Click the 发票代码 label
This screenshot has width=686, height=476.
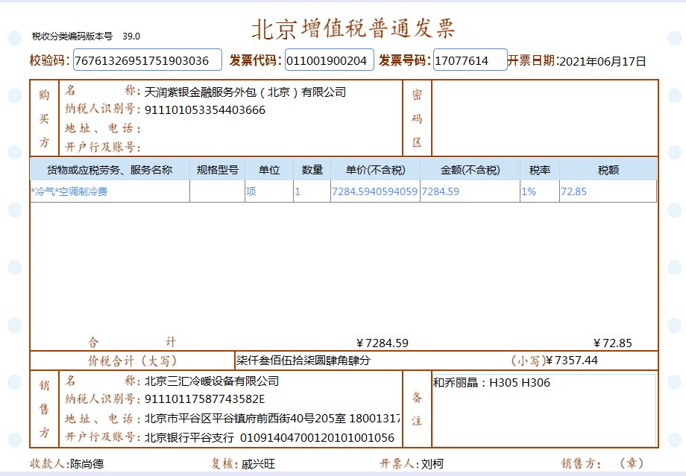[x=256, y=60]
